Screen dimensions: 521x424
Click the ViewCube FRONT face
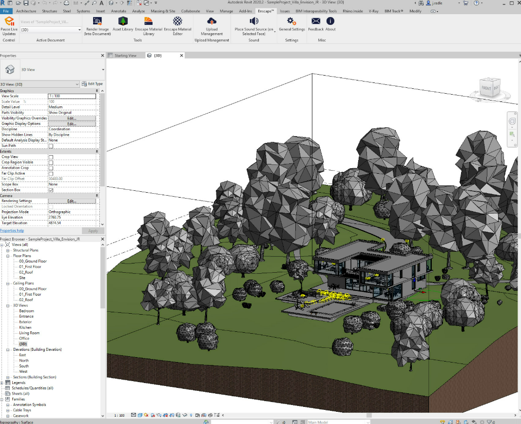(x=486, y=88)
